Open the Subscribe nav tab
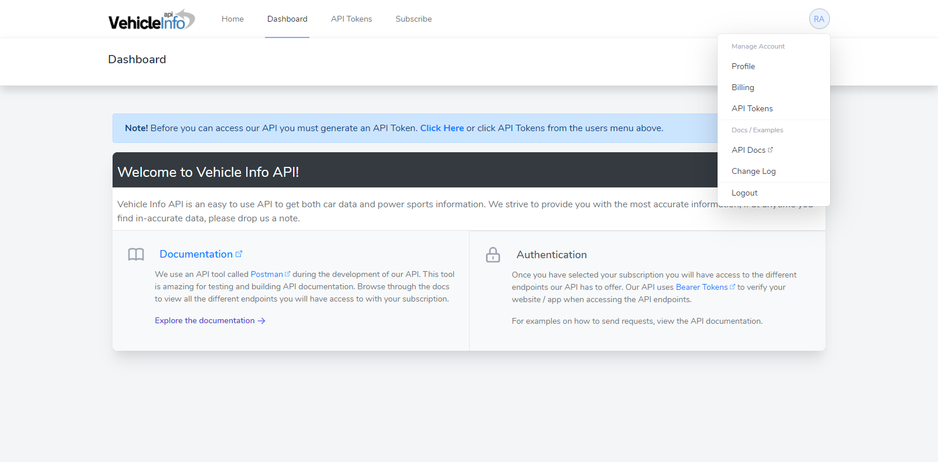 414,19
